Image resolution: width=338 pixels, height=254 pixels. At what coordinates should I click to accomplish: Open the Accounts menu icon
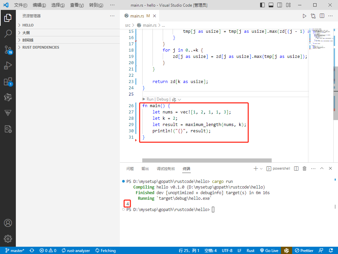click(8, 223)
